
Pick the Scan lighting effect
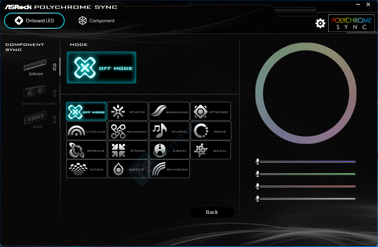[211, 150]
